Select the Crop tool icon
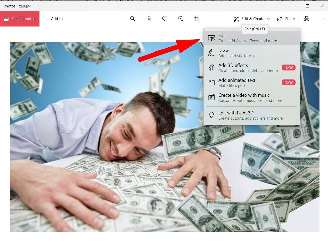Screen dimensions: 328x242 pyautogui.click(x=197, y=19)
